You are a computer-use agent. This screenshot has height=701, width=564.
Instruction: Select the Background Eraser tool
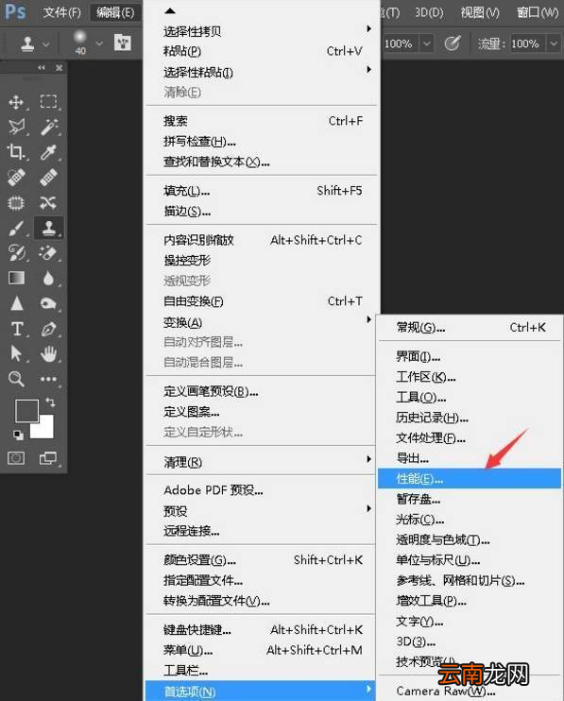point(48,253)
